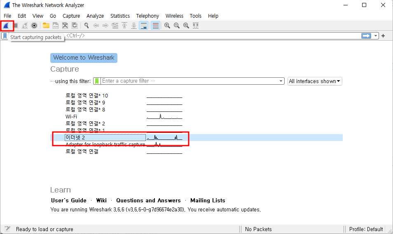
Task: Click Welcome to Wireshark banner
Action: pos(84,58)
